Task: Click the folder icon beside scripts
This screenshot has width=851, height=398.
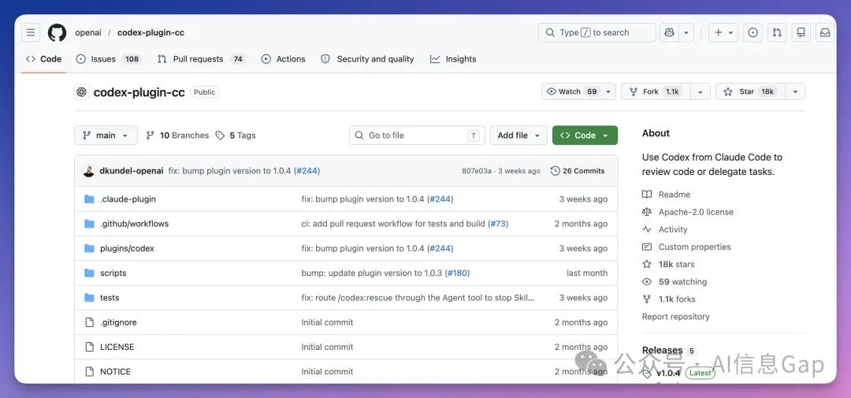Action: pyautogui.click(x=90, y=273)
